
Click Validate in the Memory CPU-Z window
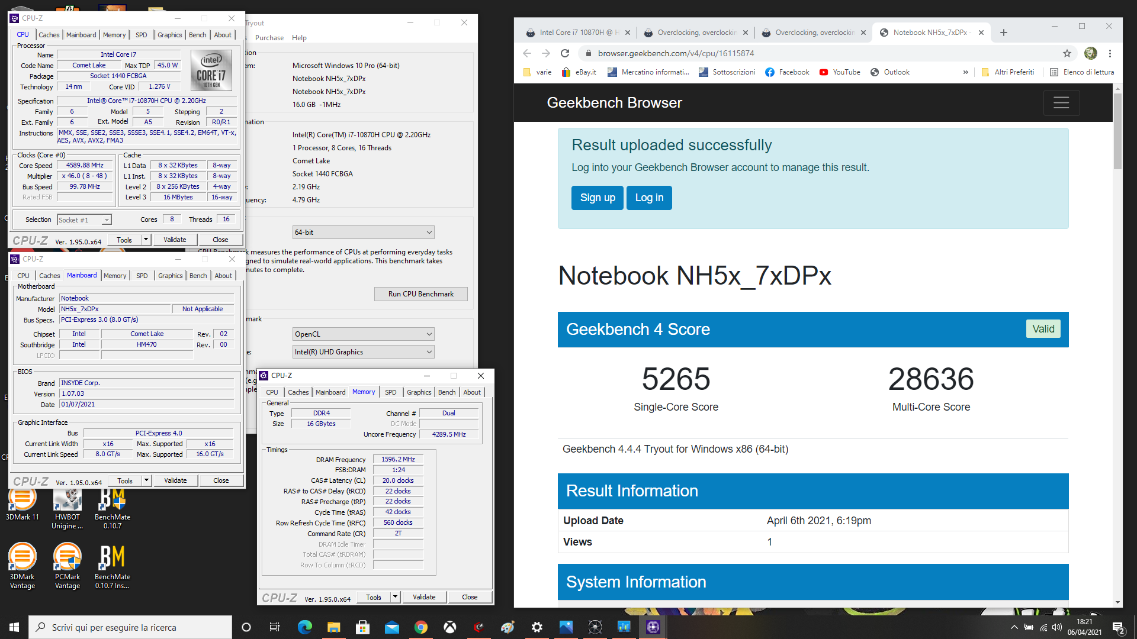pyautogui.click(x=424, y=597)
